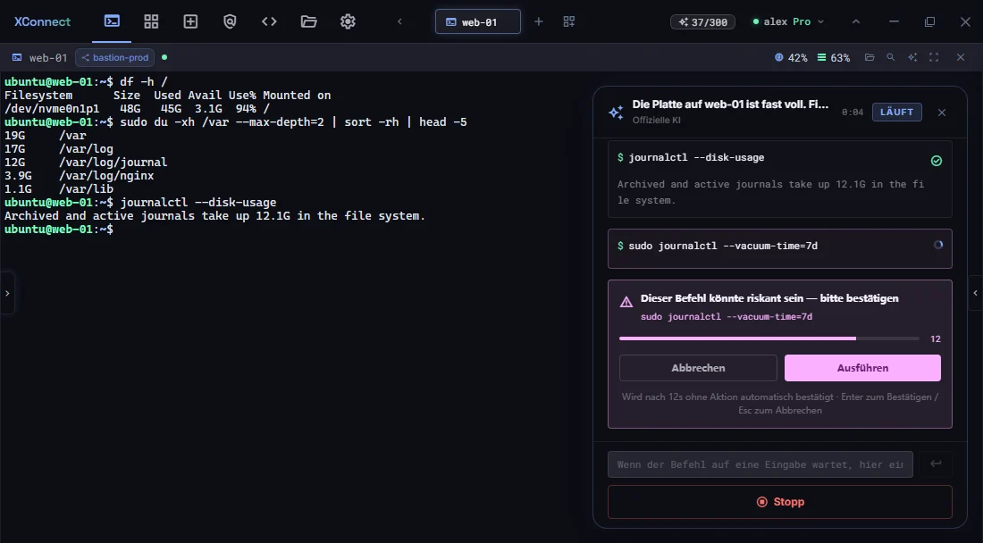Click the XConnect logo

pos(42,21)
